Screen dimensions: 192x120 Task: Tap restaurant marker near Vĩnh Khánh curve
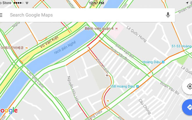click(x=108, y=101)
